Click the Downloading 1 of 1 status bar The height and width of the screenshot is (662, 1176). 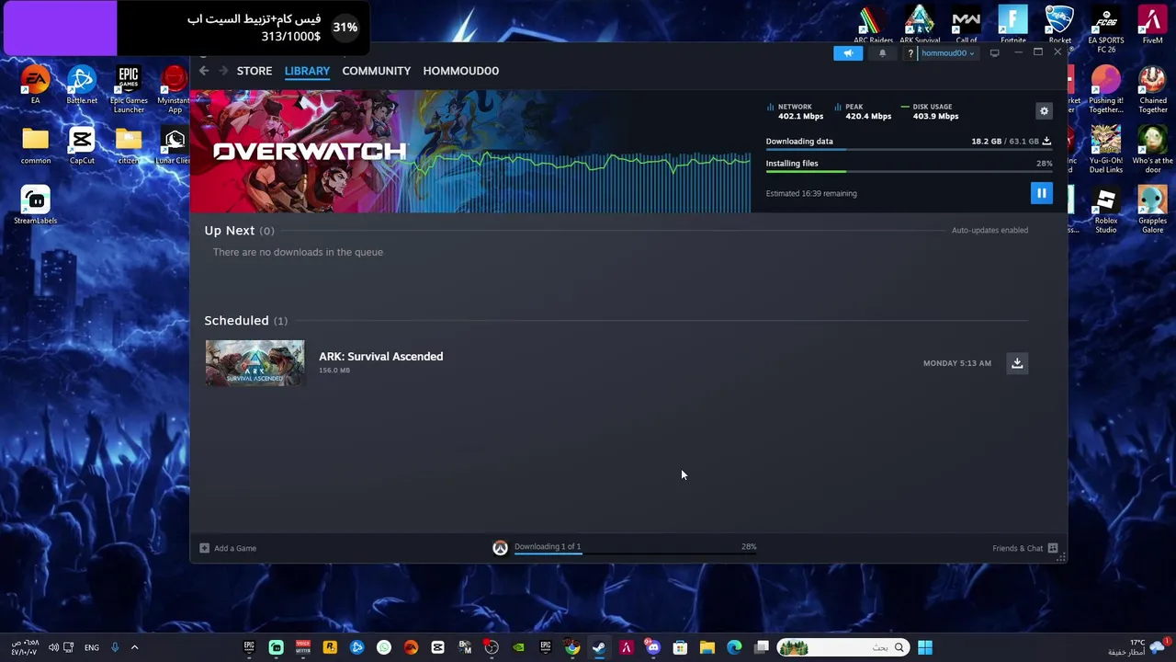coord(634,548)
